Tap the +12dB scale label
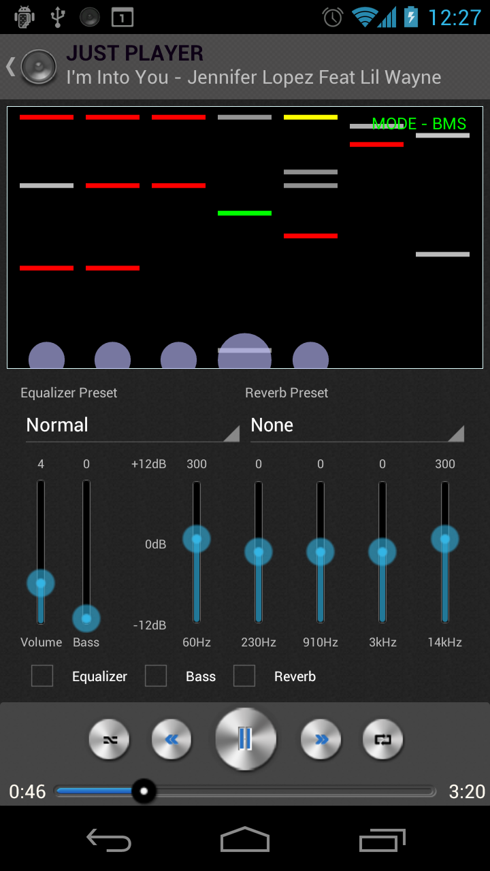This screenshot has width=490, height=871. pyautogui.click(x=149, y=464)
